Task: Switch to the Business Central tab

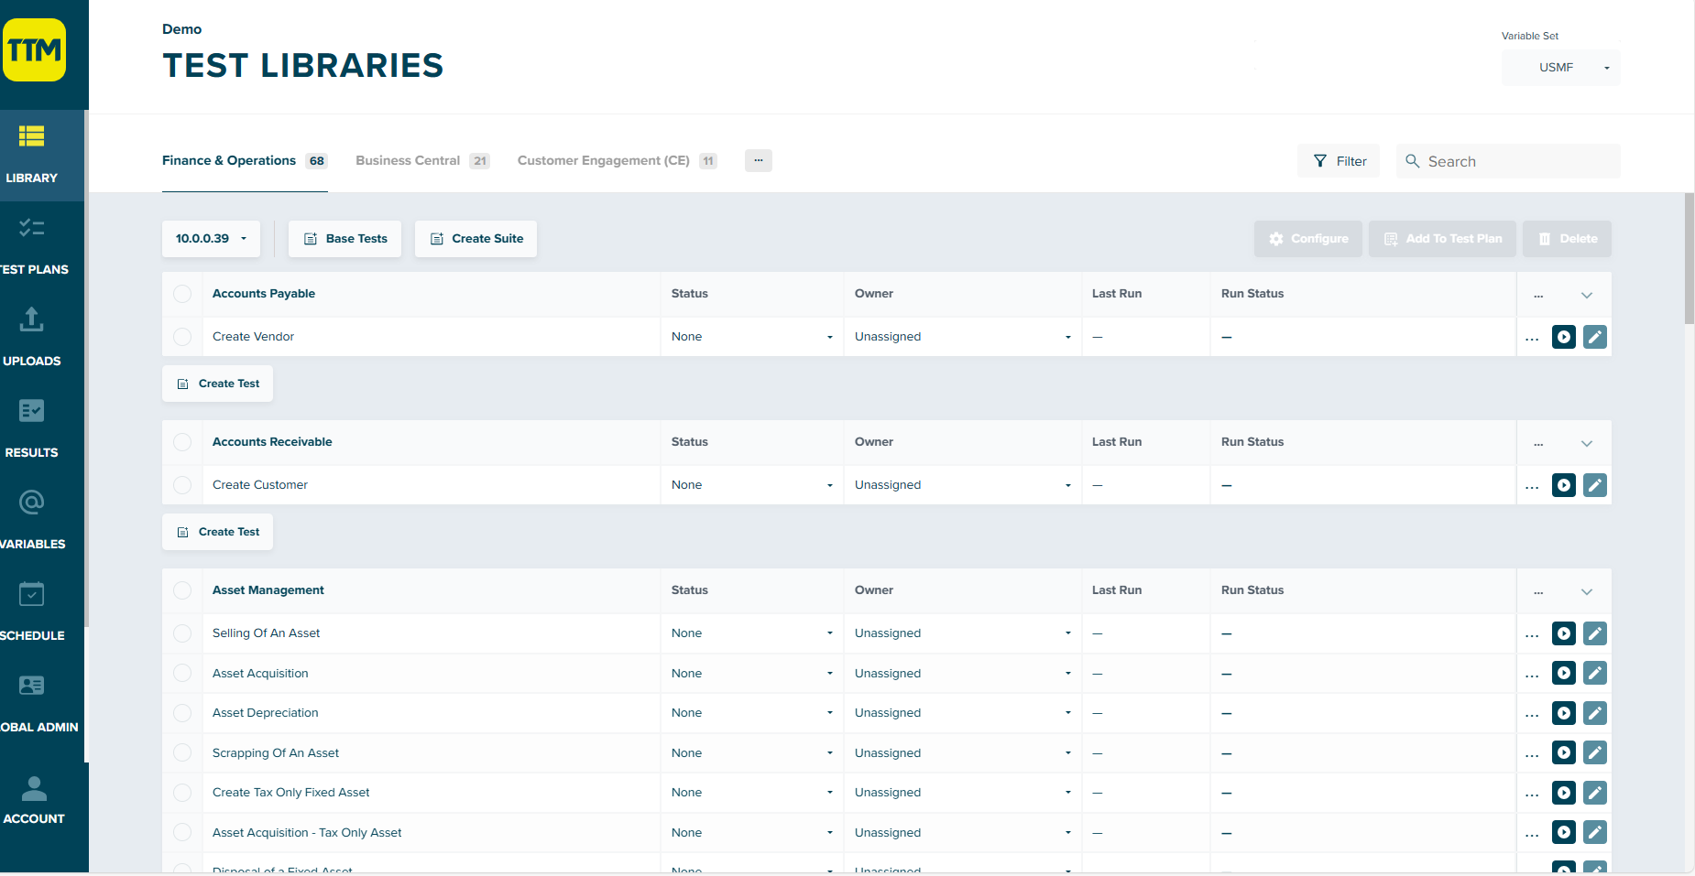Action: (408, 160)
